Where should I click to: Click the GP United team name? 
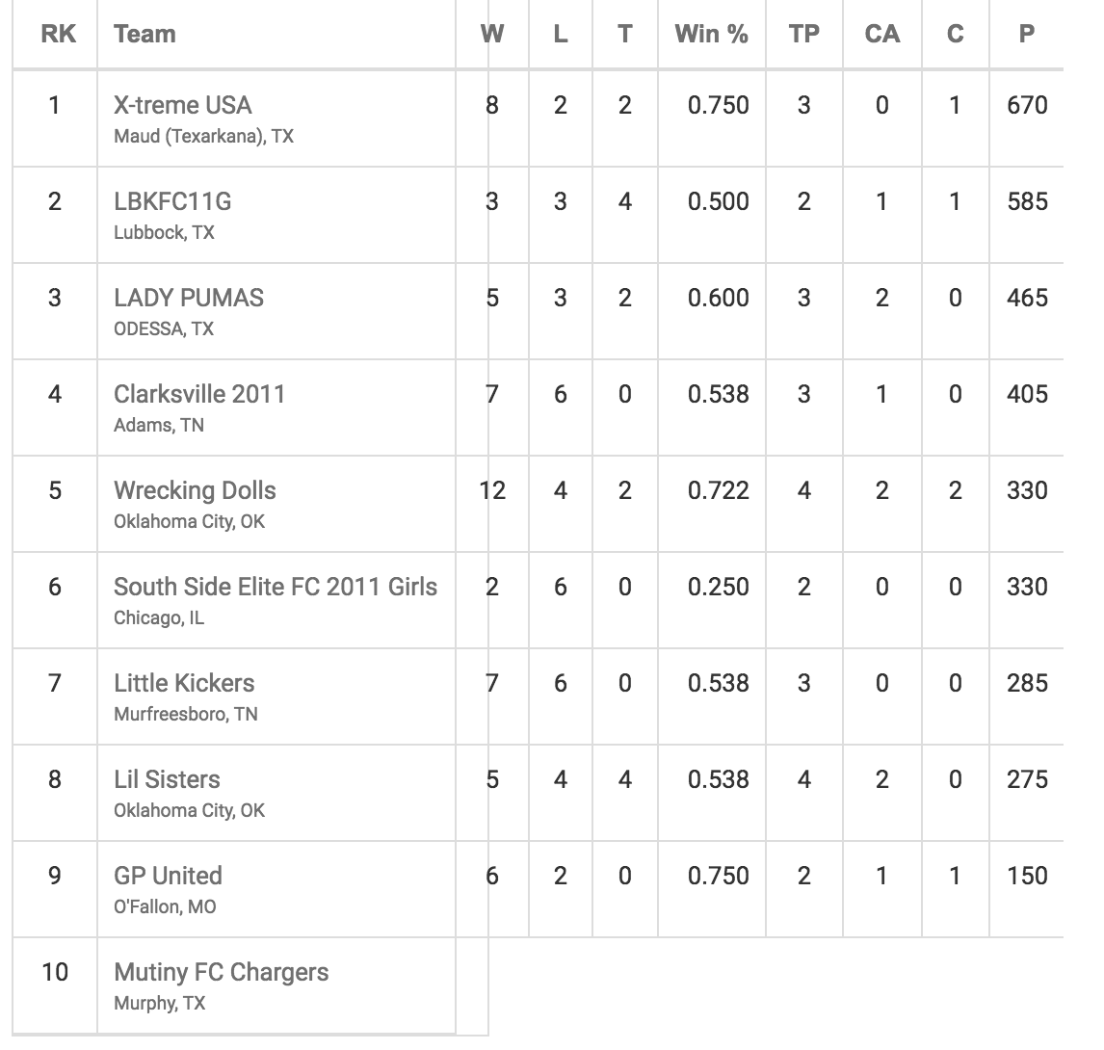click(x=168, y=876)
